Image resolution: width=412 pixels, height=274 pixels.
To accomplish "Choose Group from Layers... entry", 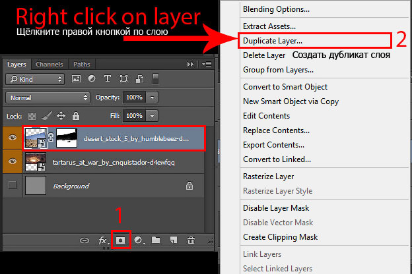I will (x=278, y=70).
